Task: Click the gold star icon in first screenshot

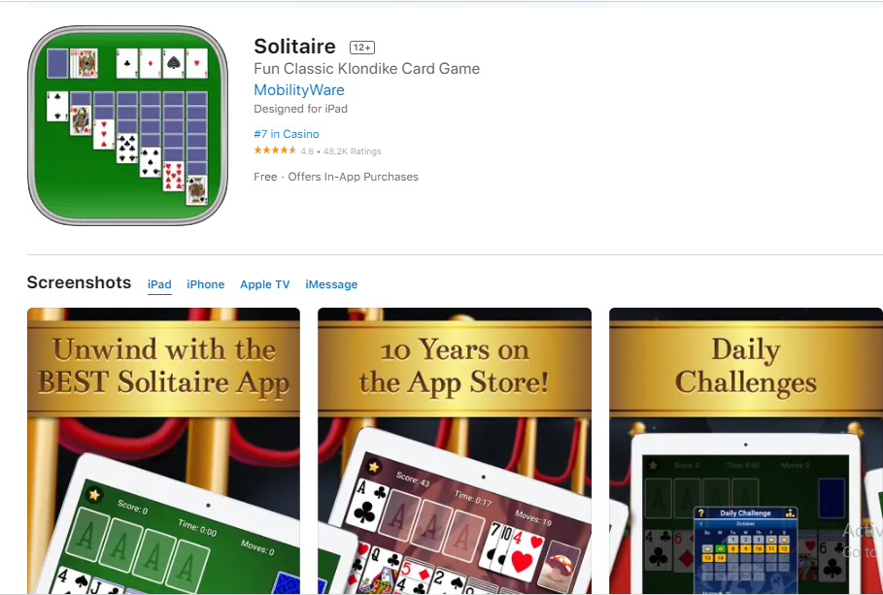Action: [94, 494]
